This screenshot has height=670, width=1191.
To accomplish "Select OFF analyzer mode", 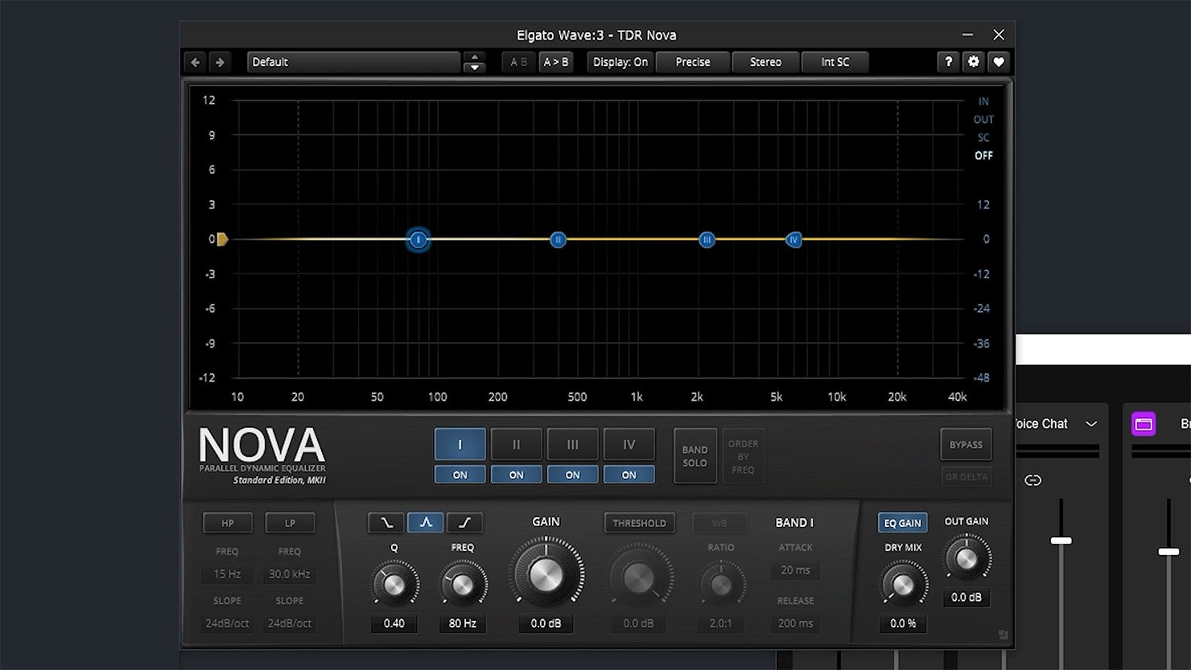I will pyautogui.click(x=983, y=155).
